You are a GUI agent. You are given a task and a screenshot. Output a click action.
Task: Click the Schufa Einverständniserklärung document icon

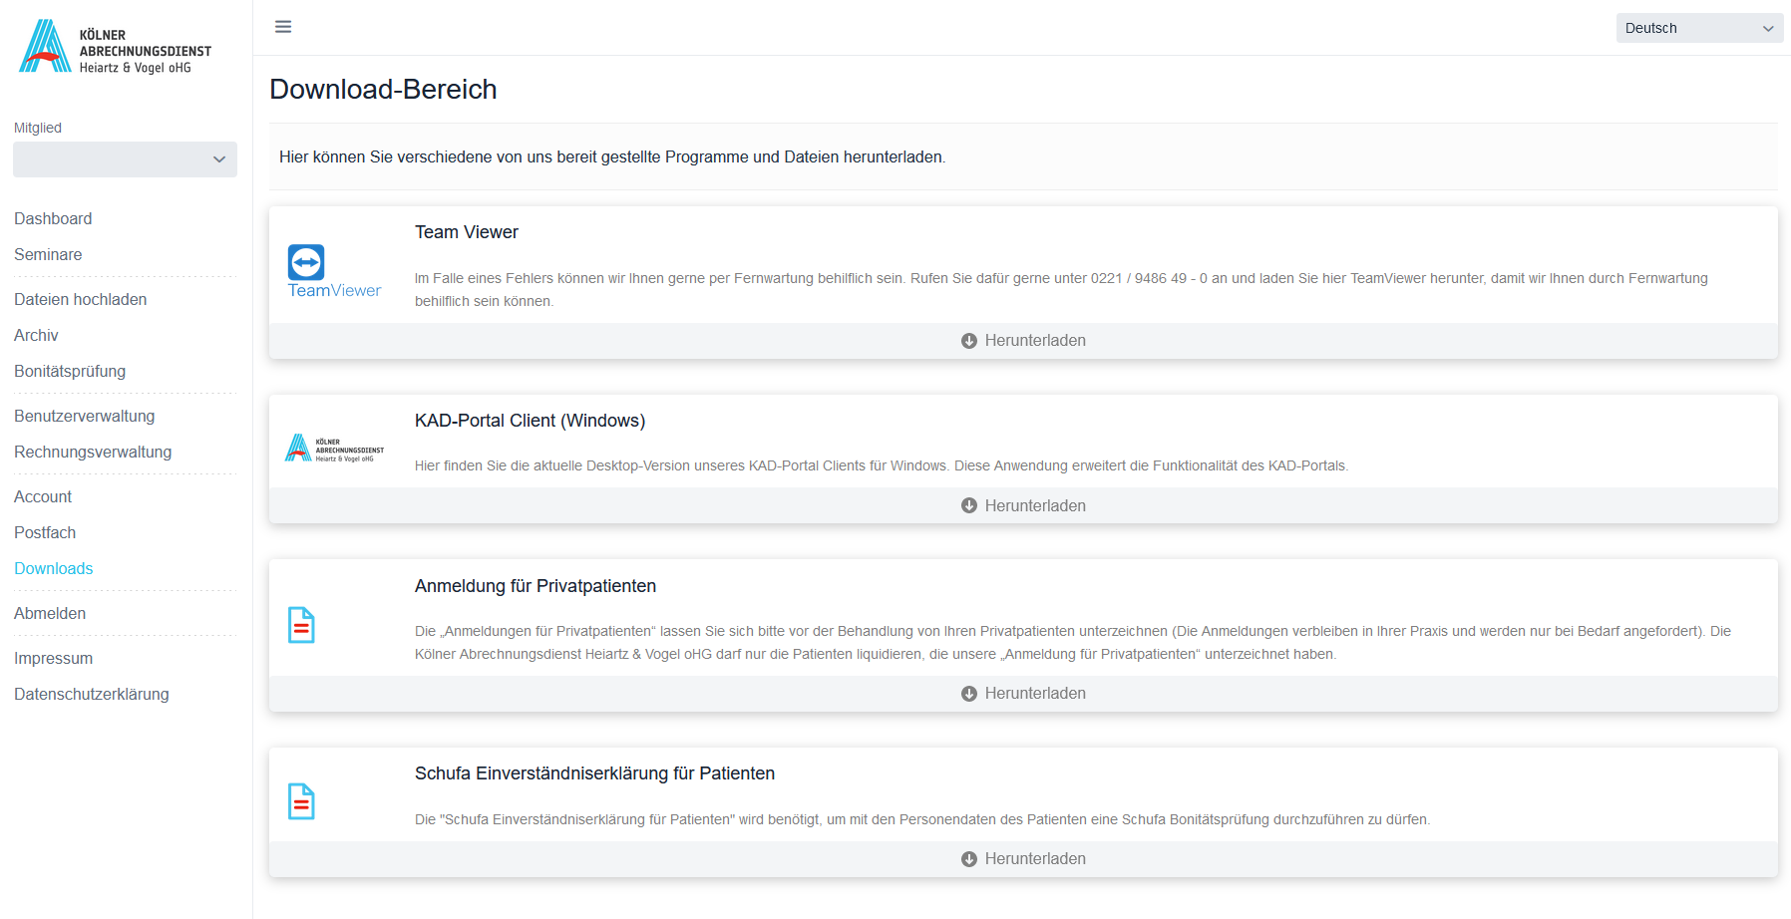tap(301, 801)
